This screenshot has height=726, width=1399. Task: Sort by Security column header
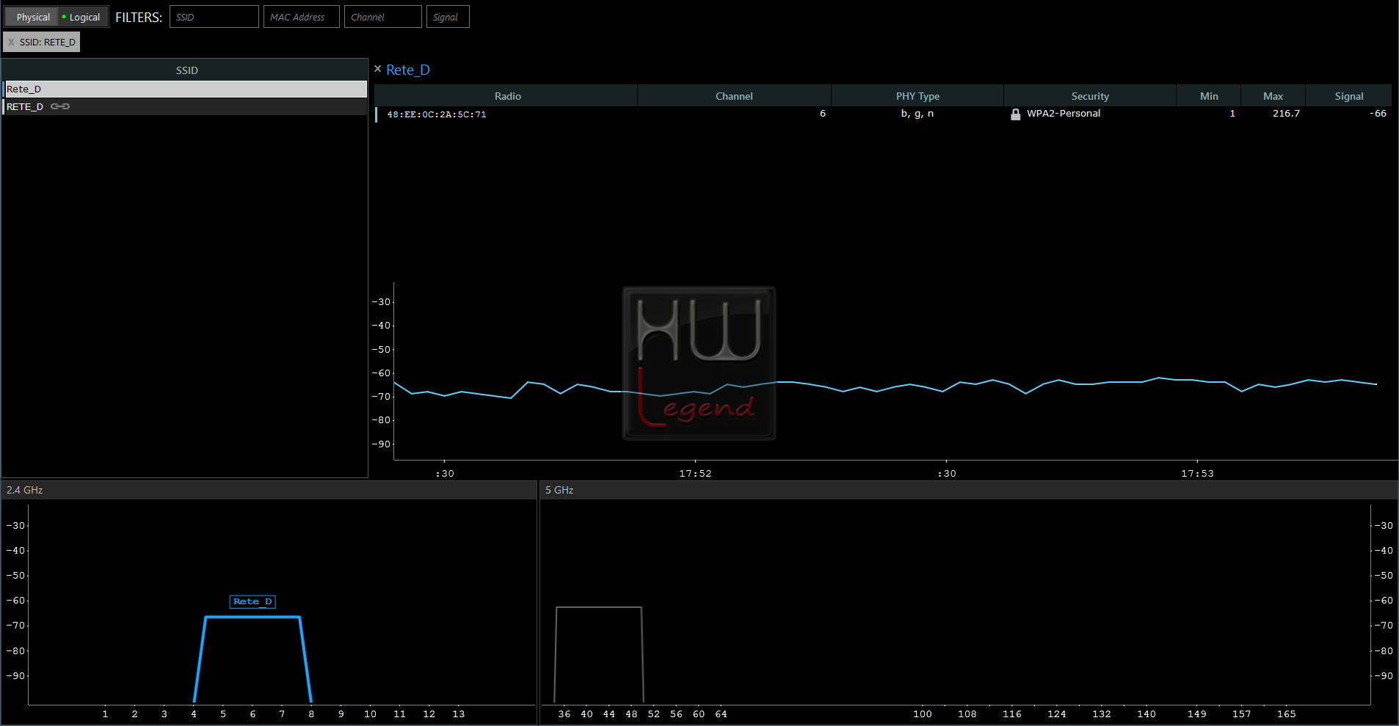point(1090,96)
